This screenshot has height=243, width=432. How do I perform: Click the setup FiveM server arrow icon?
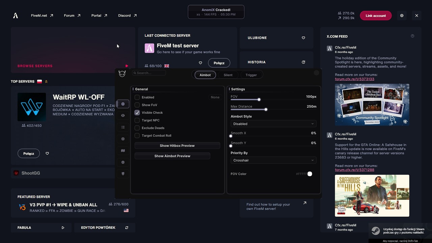pyautogui.click(x=305, y=203)
